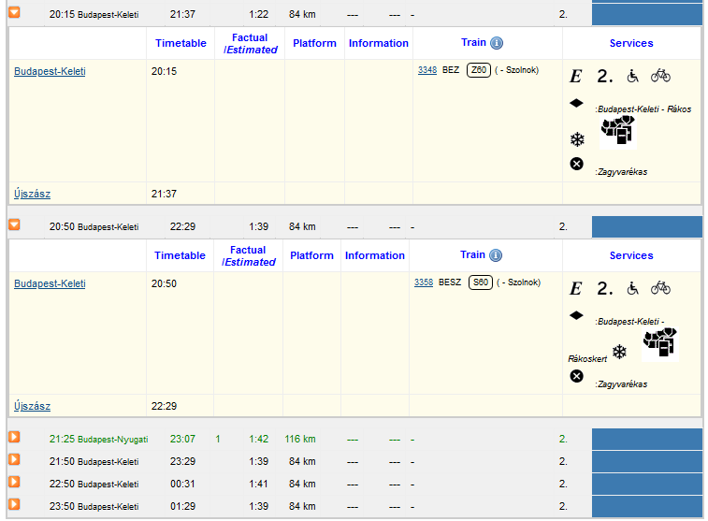The image size is (708, 521).
Task: Click the Budapest-Keleti - Rákos section text
Action: pos(643,109)
